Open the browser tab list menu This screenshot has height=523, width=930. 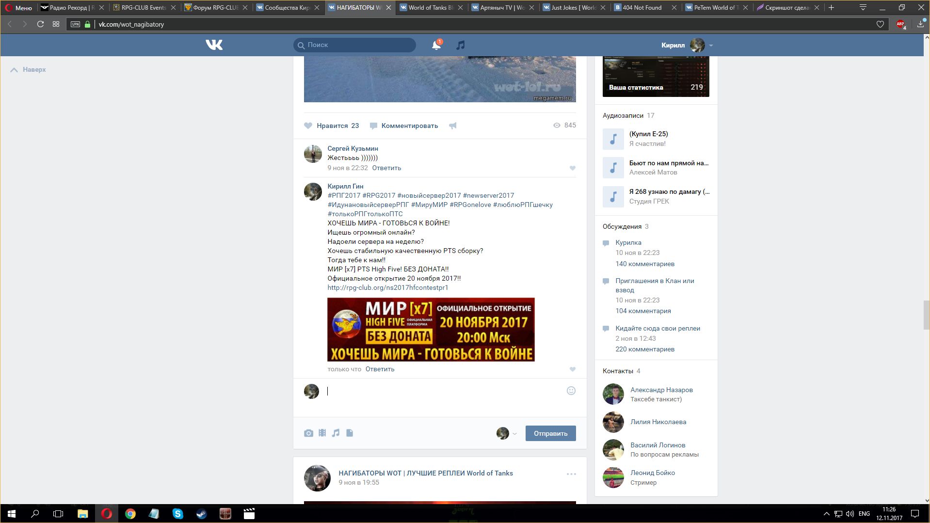coord(863,8)
